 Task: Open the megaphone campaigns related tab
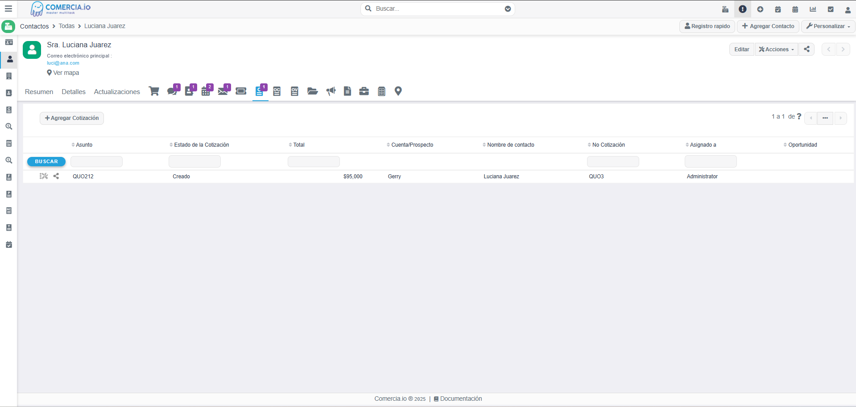coord(331,91)
